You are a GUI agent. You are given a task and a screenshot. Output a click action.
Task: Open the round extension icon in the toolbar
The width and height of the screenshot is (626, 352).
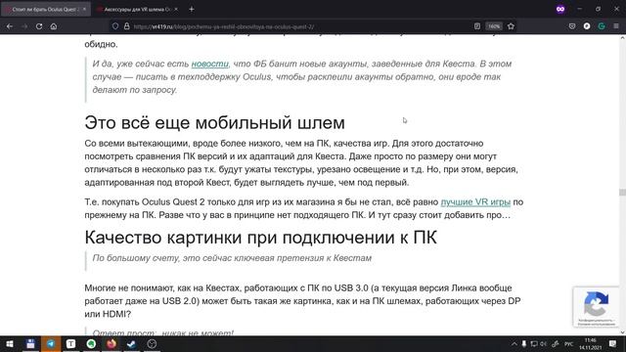pos(587,26)
